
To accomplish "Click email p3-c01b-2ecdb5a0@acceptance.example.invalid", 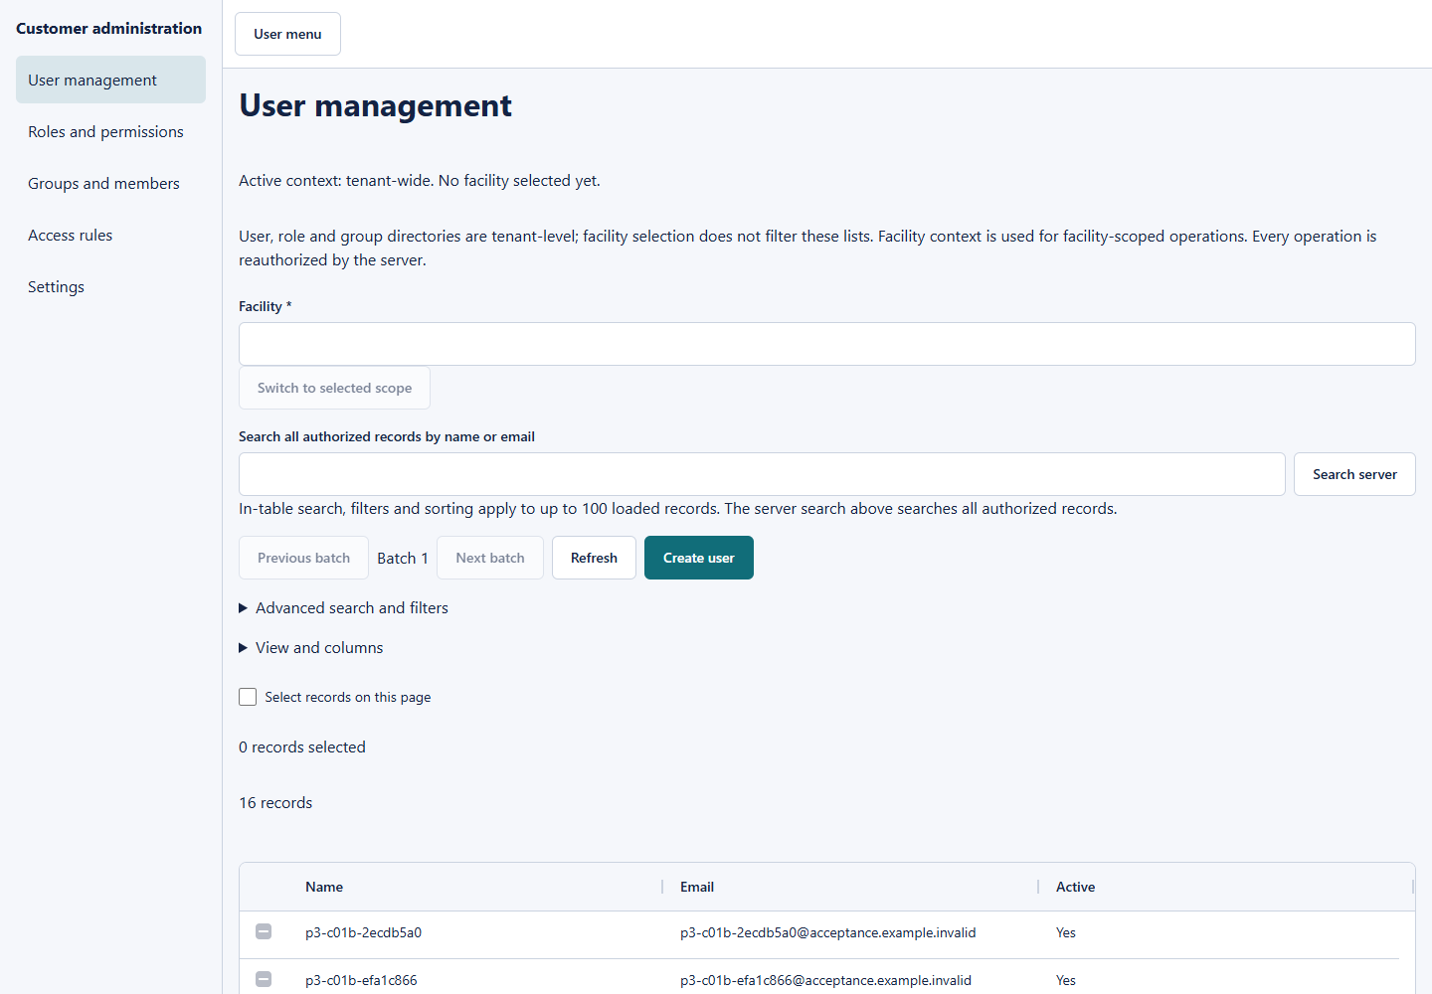I will pyautogui.click(x=828, y=932).
